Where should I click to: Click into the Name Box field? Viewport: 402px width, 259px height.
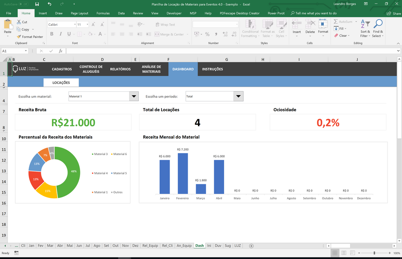[13, 51]
